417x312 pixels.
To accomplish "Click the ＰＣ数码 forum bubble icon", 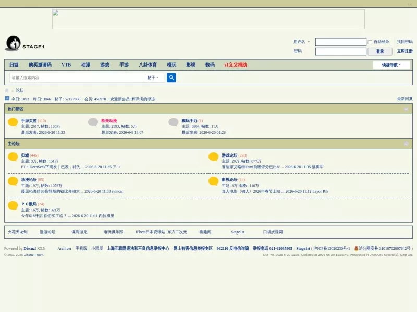I will [13, 205].
